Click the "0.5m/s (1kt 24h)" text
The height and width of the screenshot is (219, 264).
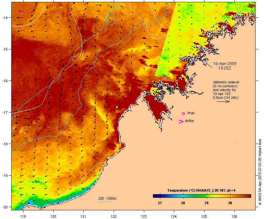226,98
